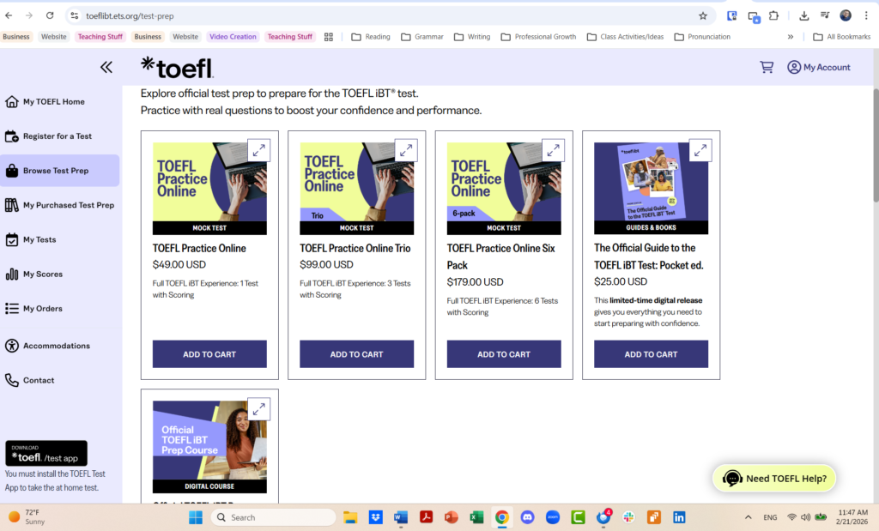Click the TOEFL test app download badge
This screenshot has height=531, width=879.
click(x=45, y=453)
